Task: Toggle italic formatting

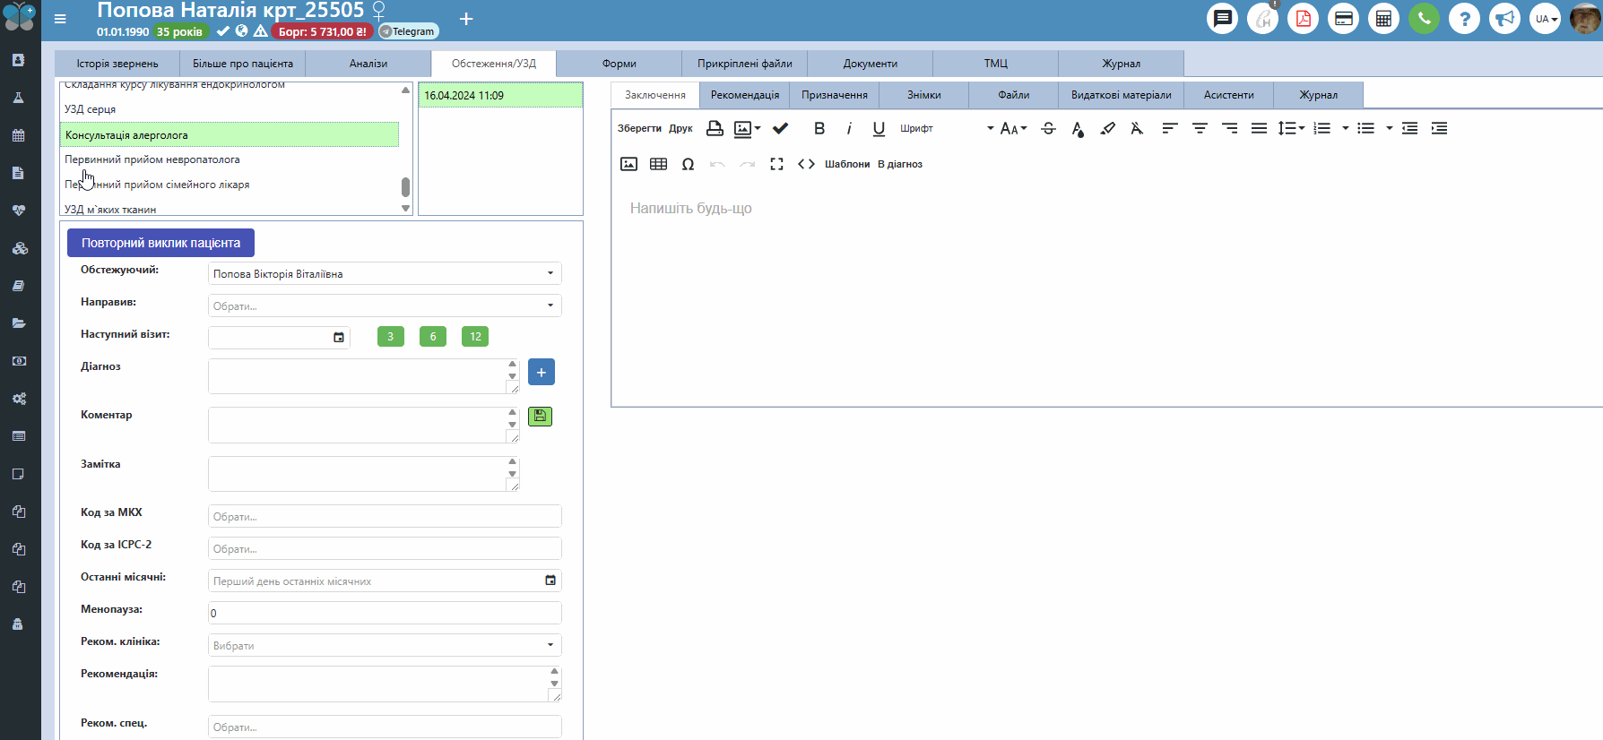Action: (x=849, y=128)
